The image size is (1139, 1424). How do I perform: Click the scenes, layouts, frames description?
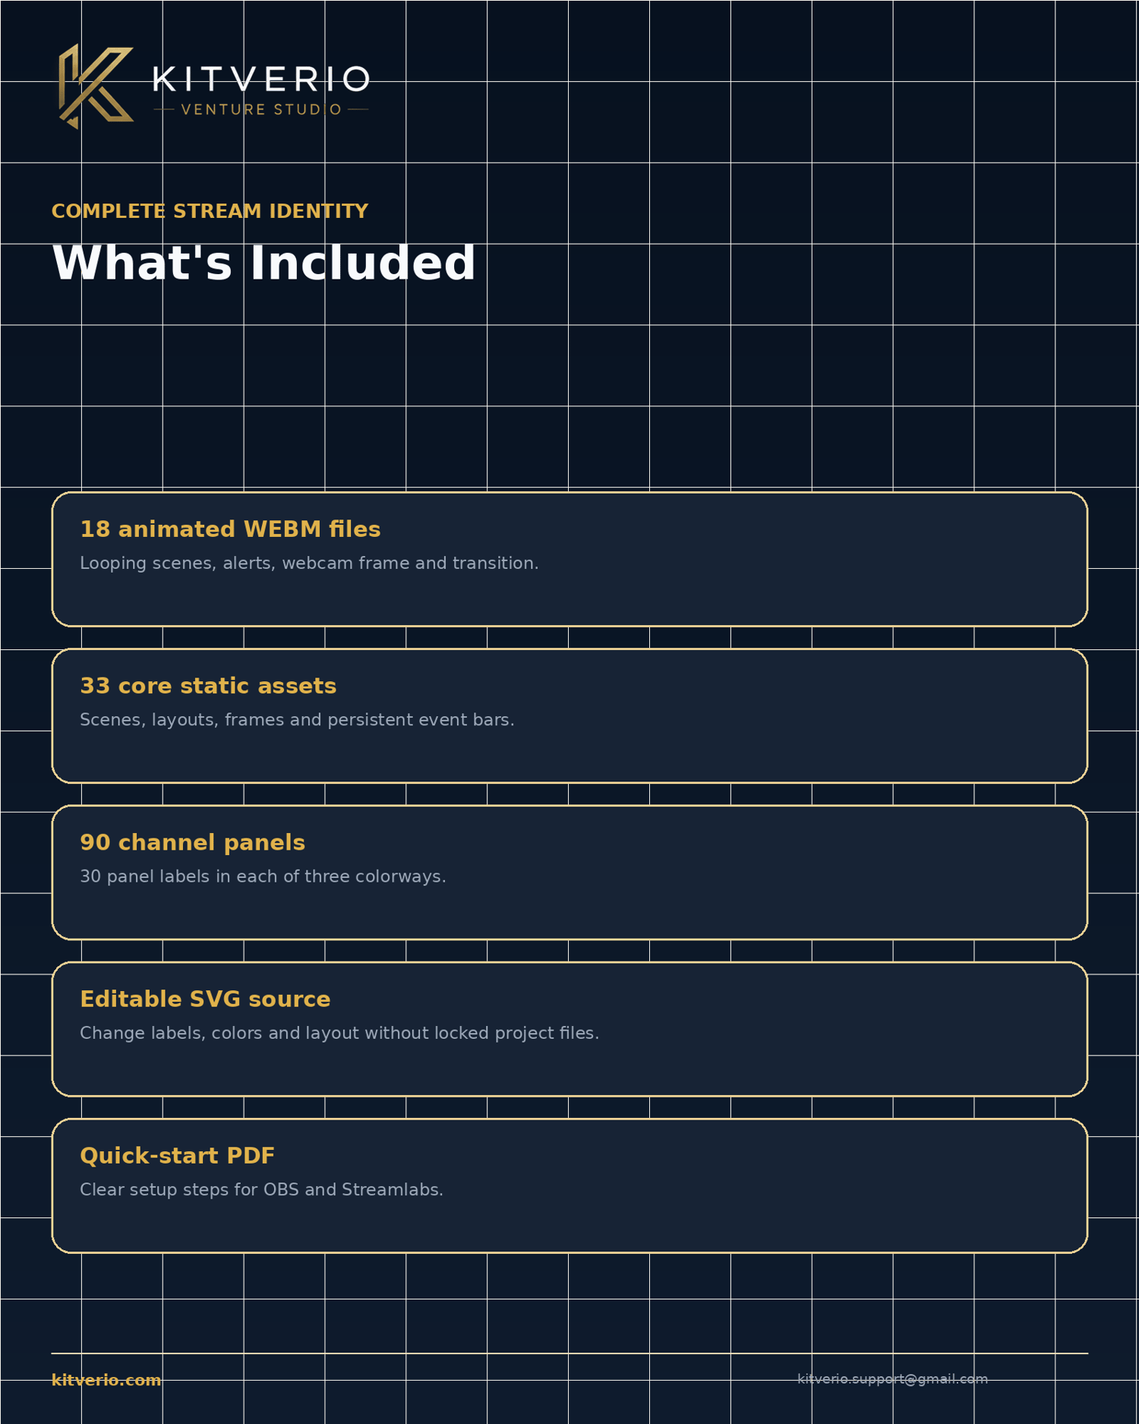297,719
